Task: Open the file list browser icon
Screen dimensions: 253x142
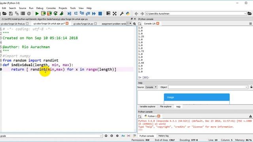Action: pyautogui.click(x=23, y=13)
